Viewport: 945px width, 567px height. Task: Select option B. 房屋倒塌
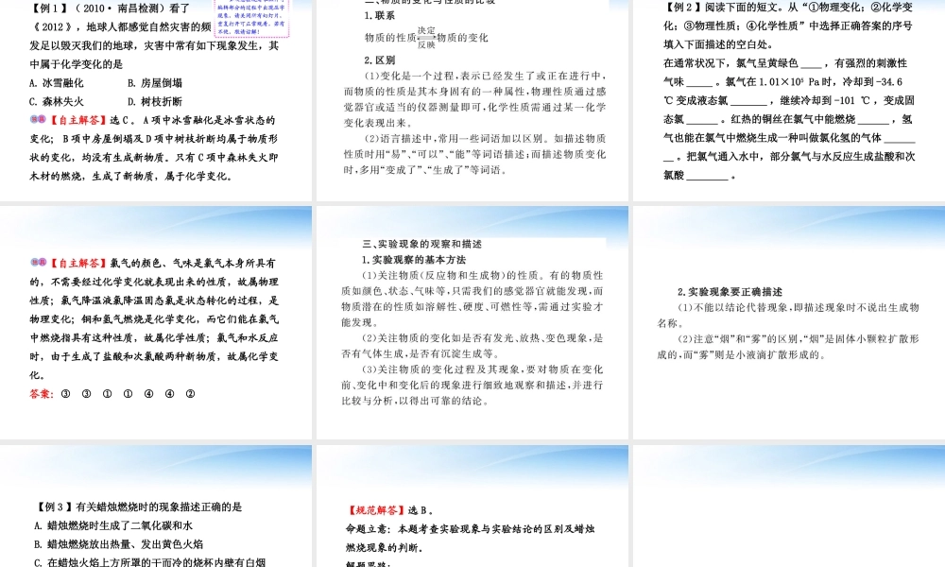(155, 83)
